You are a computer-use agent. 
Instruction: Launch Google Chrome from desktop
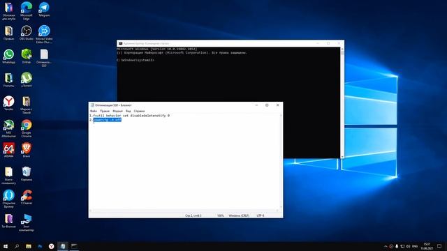pyautogui.click(x=27, y=128)
